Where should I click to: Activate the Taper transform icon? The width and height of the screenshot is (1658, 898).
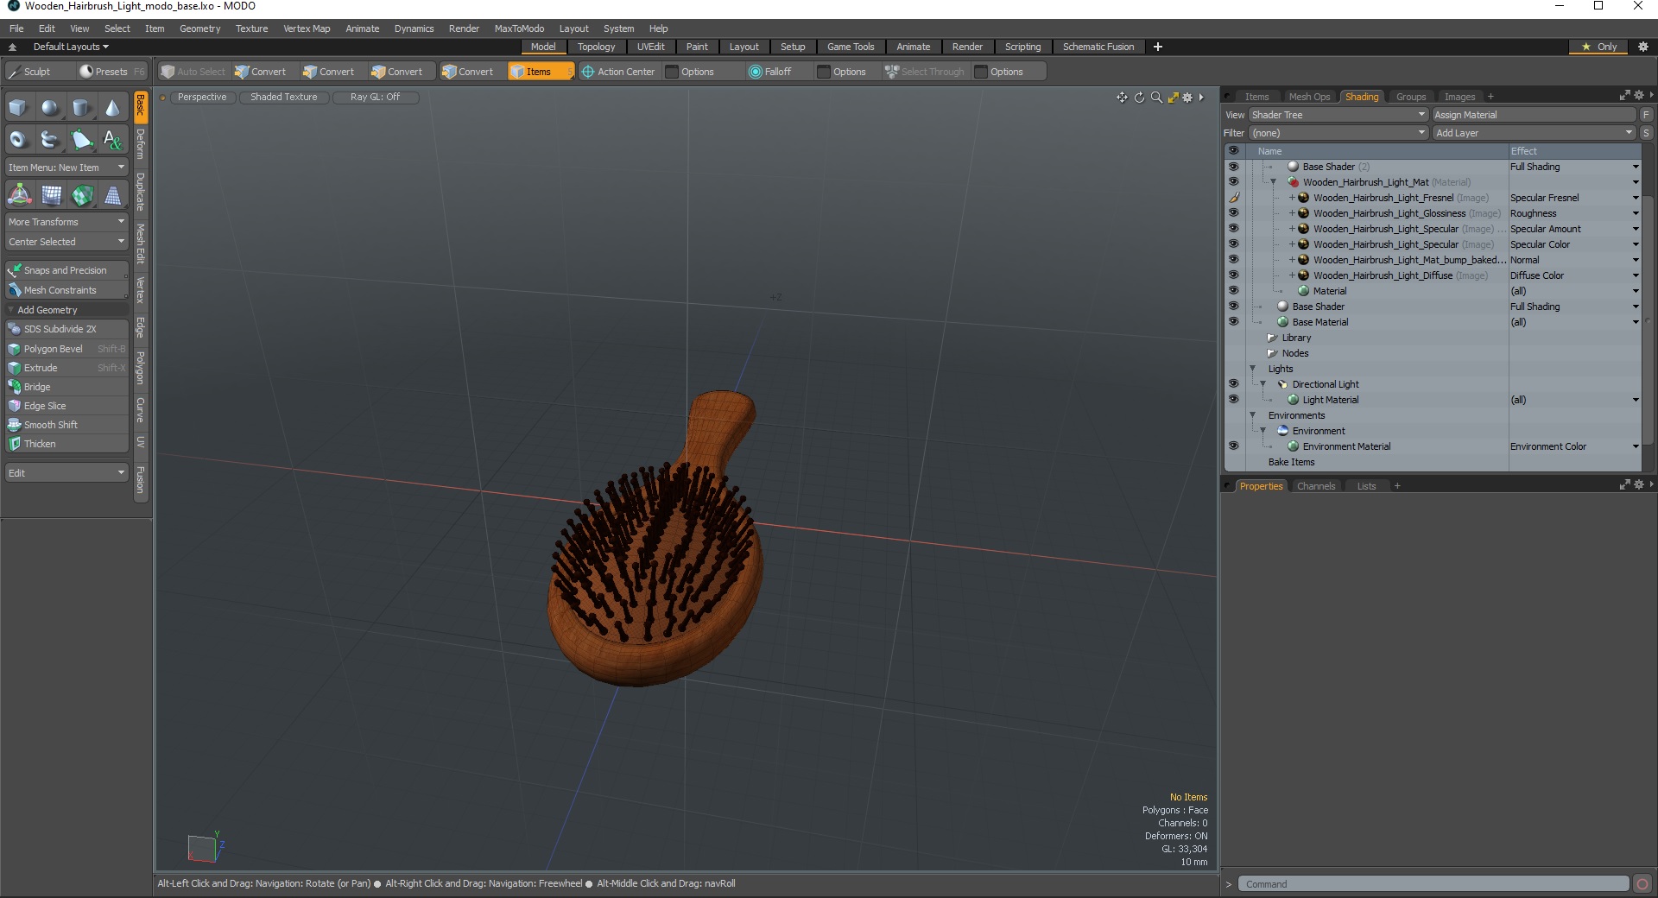click(x=113, y=195)
